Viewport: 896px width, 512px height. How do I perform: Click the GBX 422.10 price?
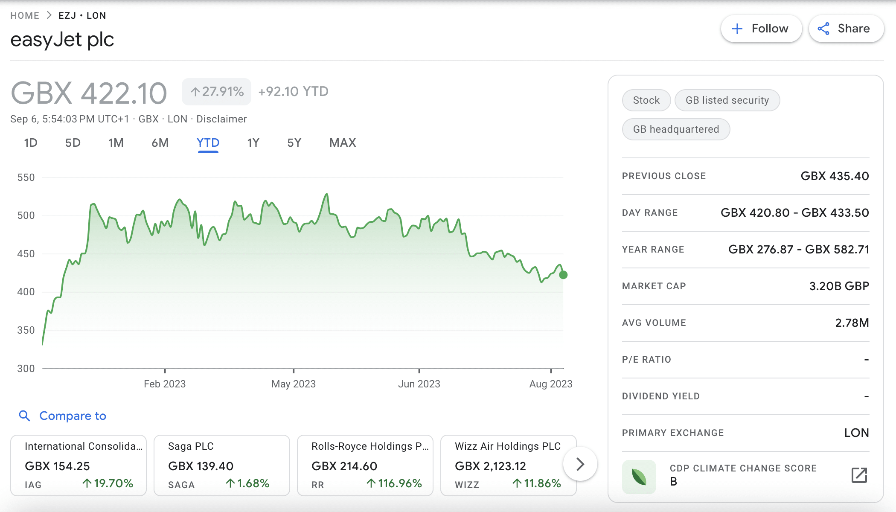pyautogui.click(x=89, y=93)
